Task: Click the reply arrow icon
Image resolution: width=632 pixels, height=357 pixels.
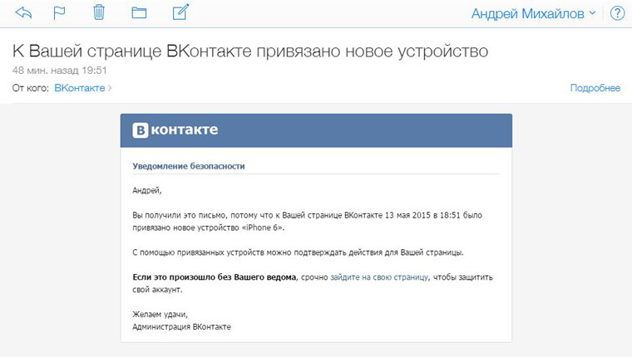Action: tap(23, 13)
